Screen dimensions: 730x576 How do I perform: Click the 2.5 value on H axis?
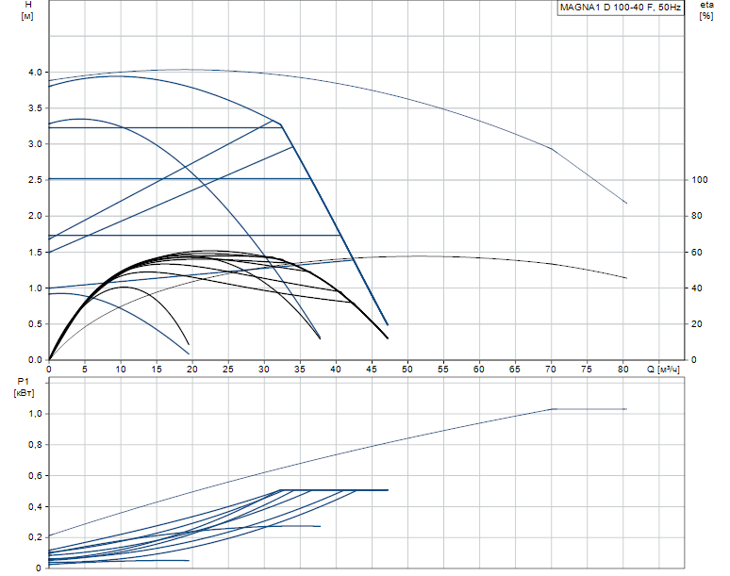[35, 180]
